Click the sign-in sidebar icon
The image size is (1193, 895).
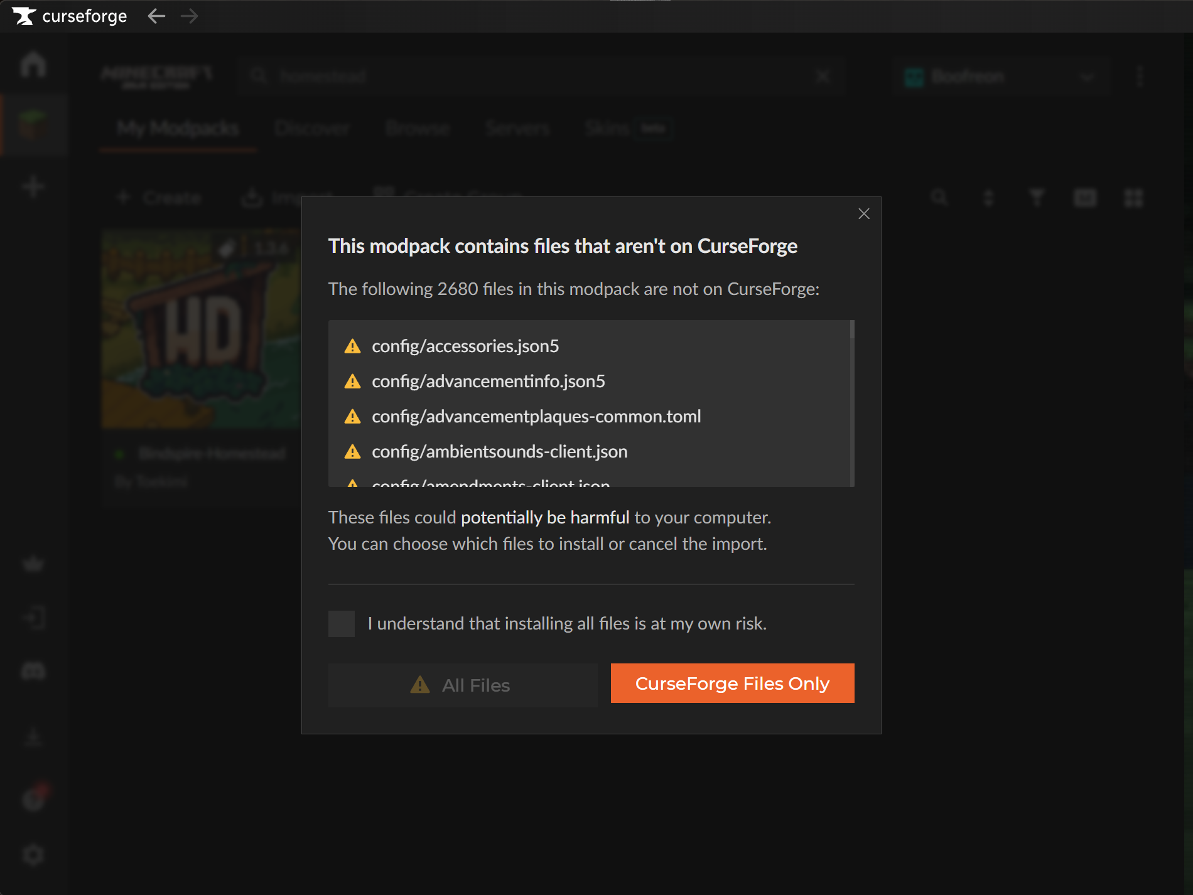33,618
